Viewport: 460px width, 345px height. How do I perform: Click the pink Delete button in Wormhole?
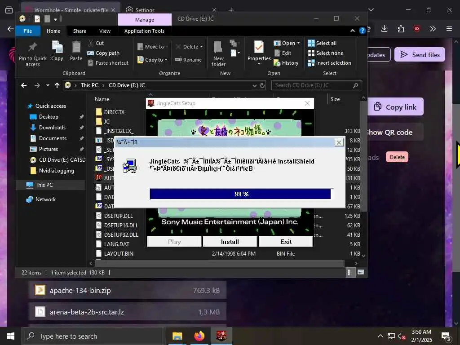pos(397,157)
